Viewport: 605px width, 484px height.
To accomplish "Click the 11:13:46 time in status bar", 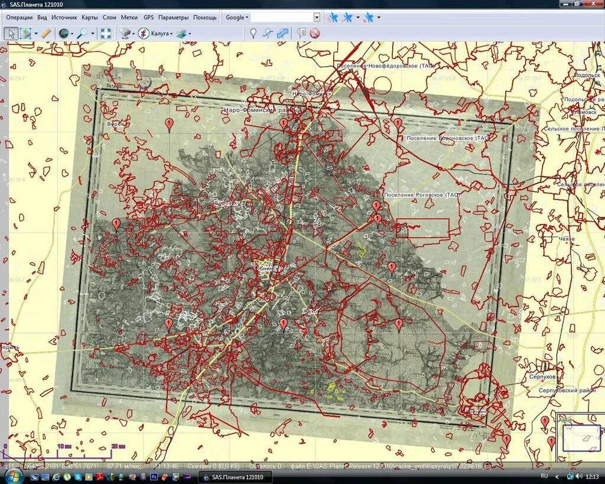I will tap(166, 466).
